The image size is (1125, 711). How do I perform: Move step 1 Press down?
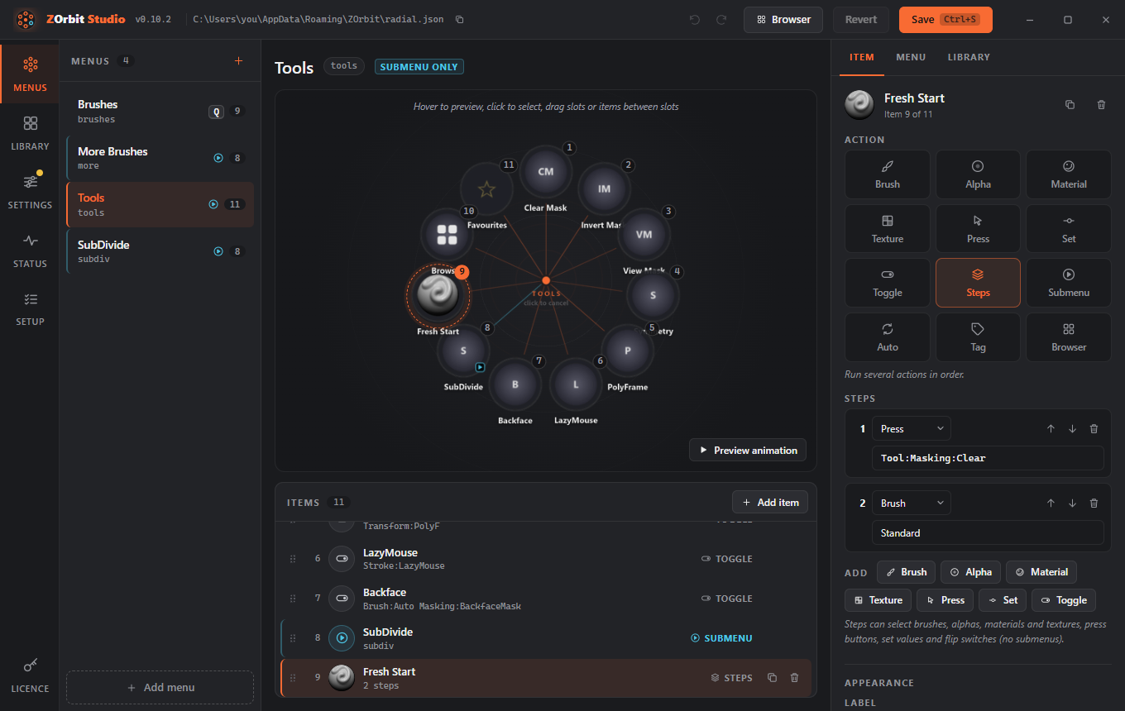(x=1072, y=428)
